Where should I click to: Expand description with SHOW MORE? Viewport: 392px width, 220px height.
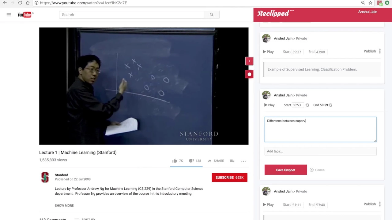click(x=64, y=206)
